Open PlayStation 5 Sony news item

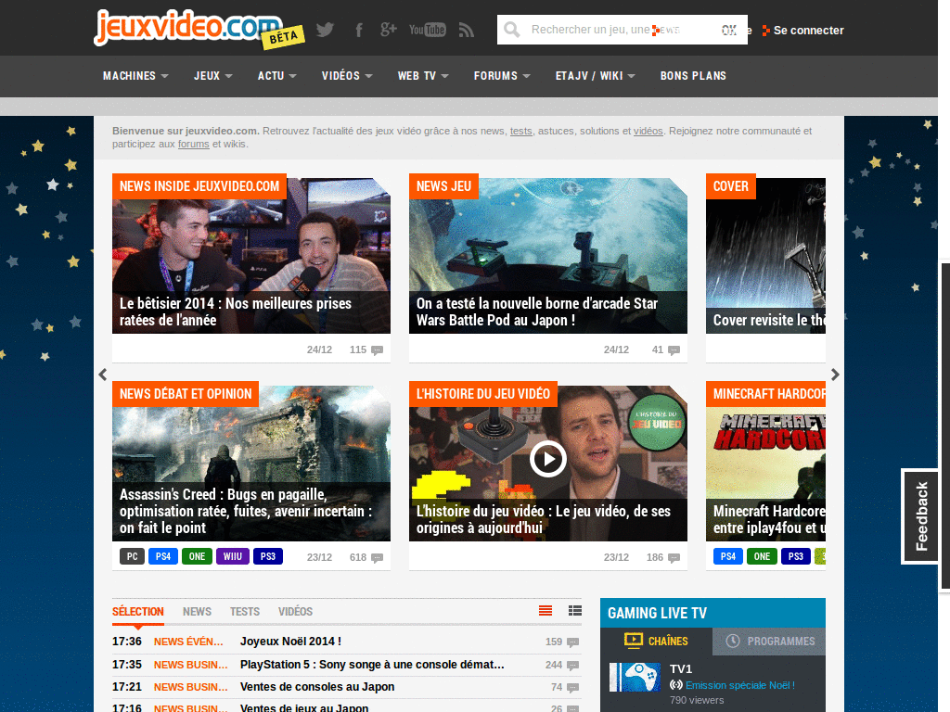point(372,664)
